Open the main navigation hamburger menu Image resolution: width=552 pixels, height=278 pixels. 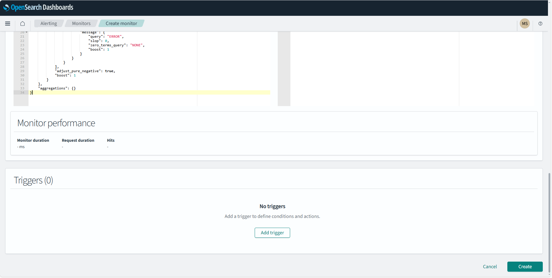point(8,24)
